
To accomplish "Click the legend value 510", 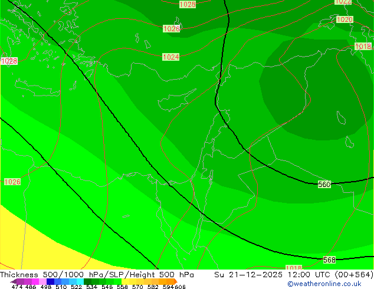I will click(61, 287).
